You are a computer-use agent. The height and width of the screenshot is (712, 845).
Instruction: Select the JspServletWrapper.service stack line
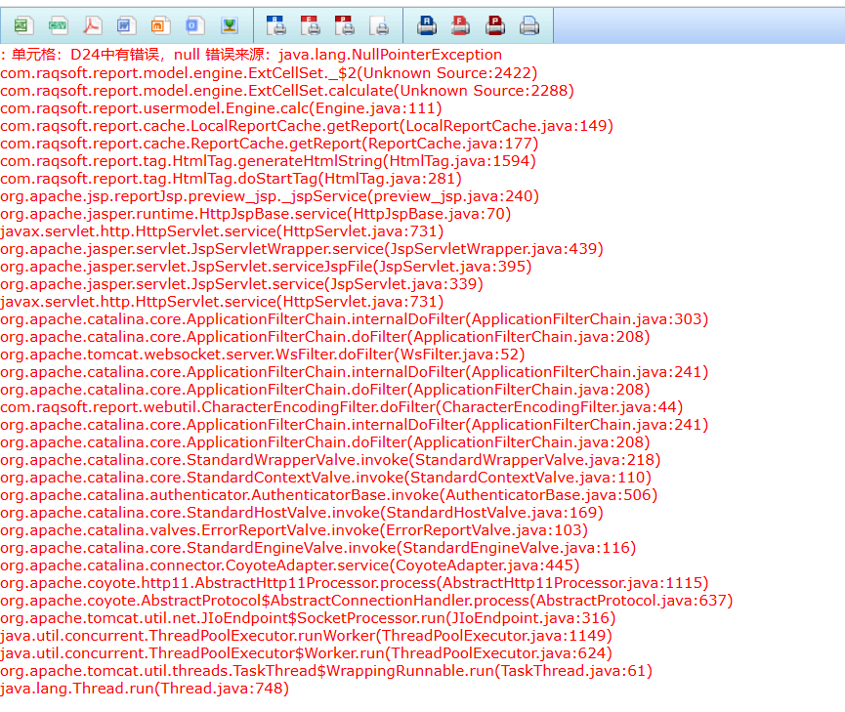tap(302, 249)
